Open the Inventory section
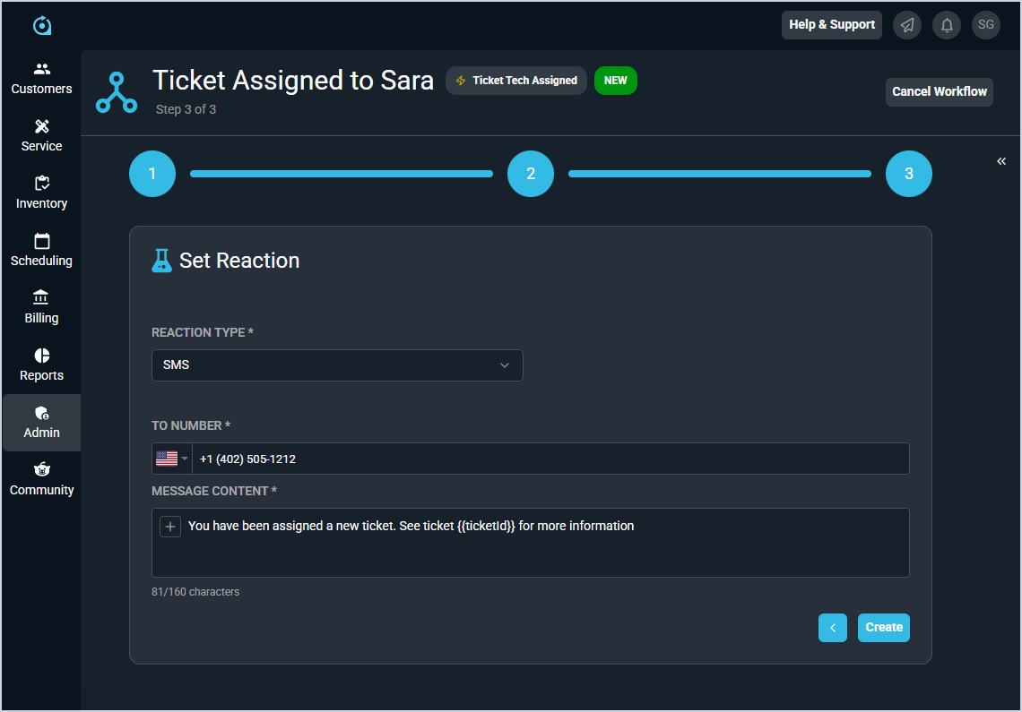1022x712 pixels. [41, 193]
